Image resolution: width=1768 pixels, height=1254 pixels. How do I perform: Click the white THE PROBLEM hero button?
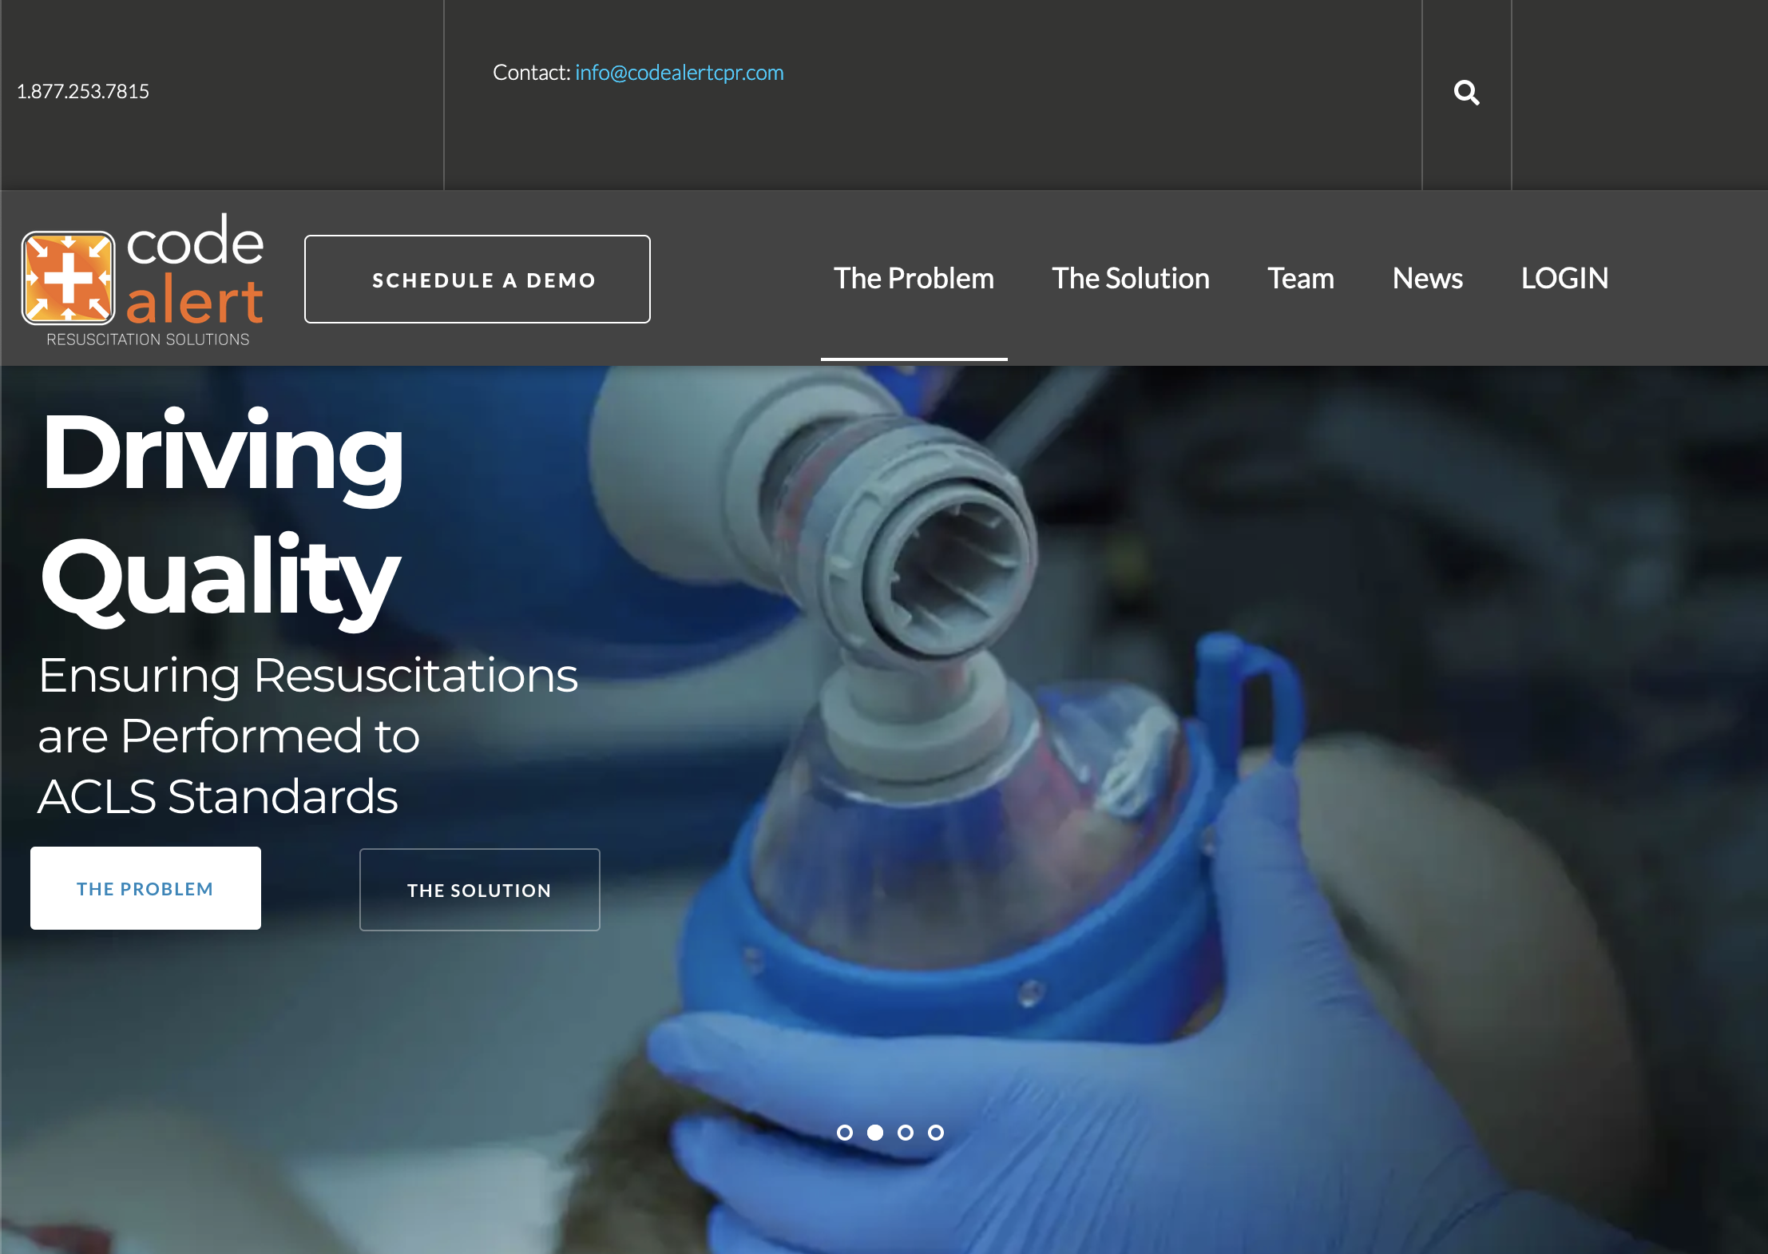tap(145, 888)
